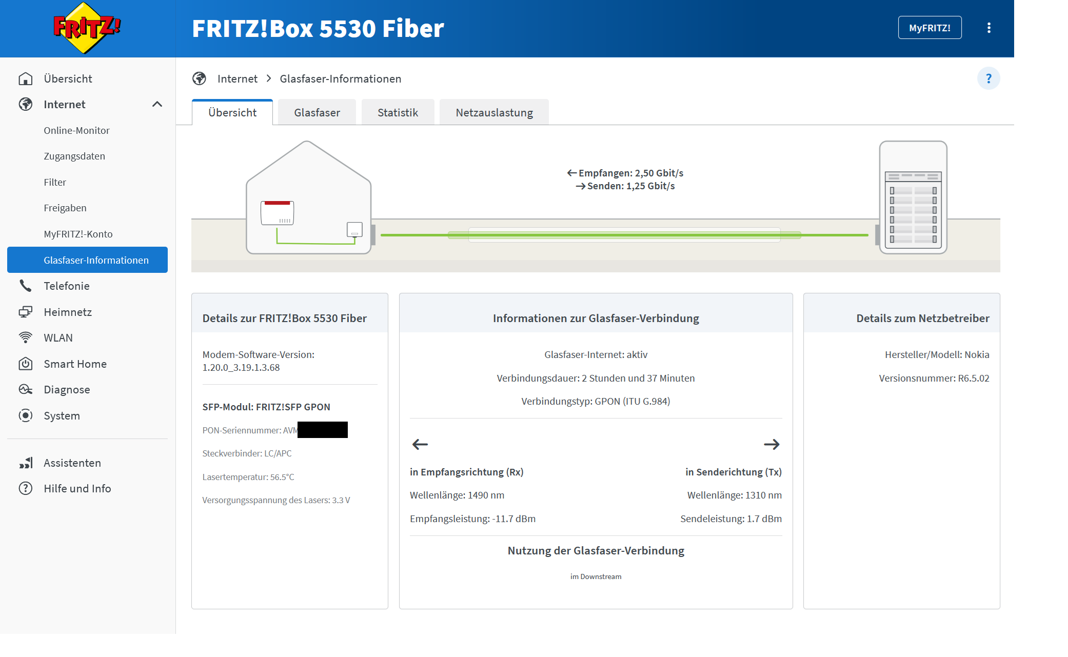Click the Smart Home icon
The height and width of the screenshot is (657, 1068).
[x=26, y=364]
